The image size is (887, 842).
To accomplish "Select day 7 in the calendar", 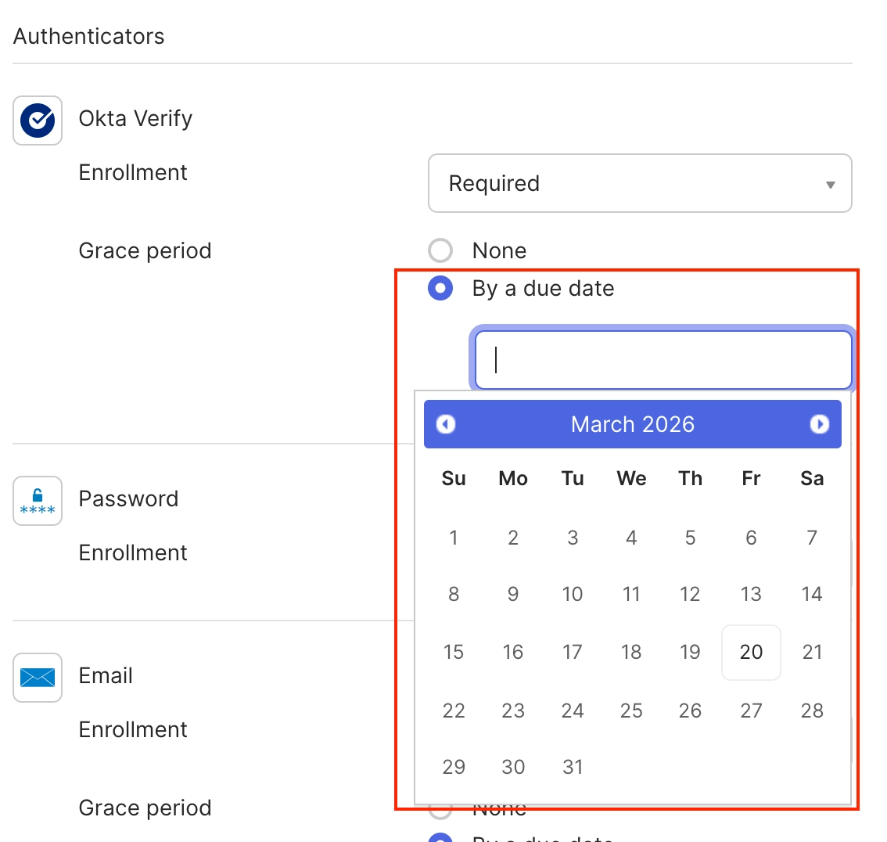I will tap(812, 538).
